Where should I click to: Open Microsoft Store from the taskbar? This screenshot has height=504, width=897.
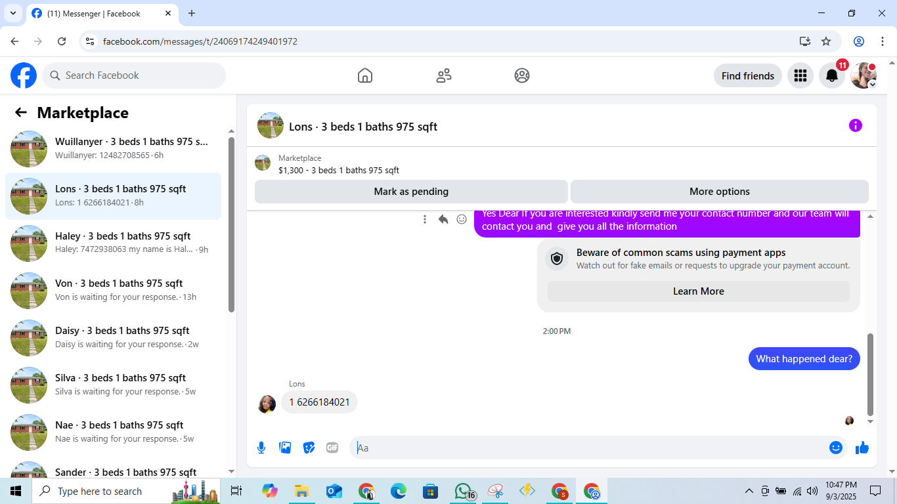point(431,491)
